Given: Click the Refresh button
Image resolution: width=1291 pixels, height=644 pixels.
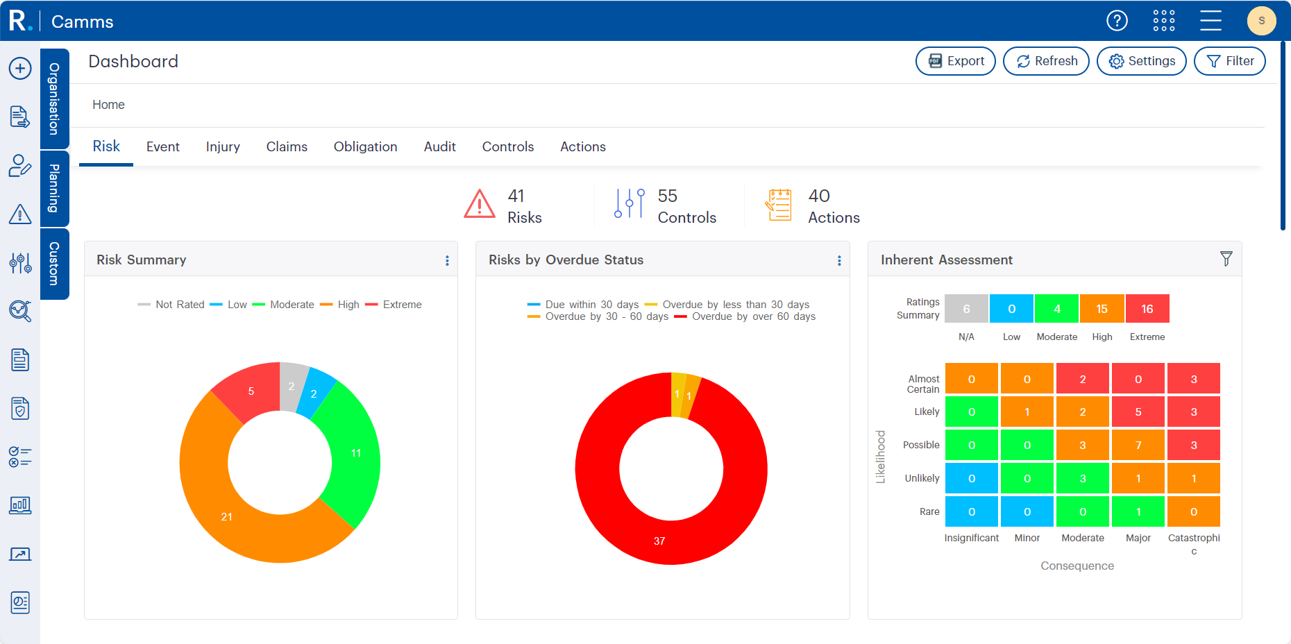Looking at the screenshot, I should click(x=1046, y=61).
